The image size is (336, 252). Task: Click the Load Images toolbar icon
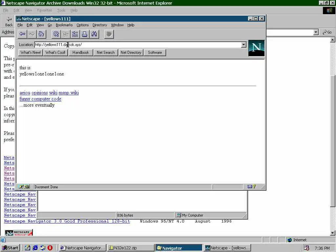[x=66, y=34]
